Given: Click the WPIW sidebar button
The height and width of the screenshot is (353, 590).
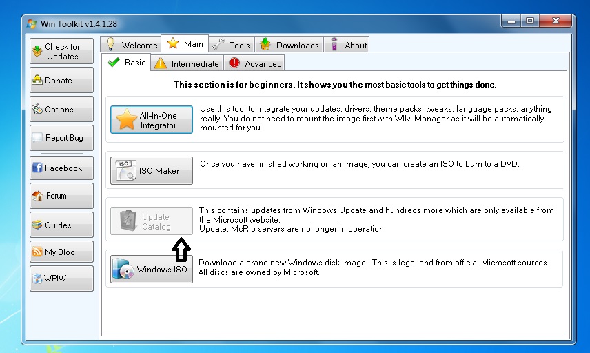Looking at the screenshot, I should (62, 279).
